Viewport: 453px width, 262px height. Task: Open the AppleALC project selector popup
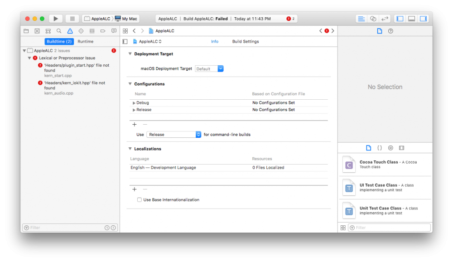pyautogui.click(x=147, y=42)
